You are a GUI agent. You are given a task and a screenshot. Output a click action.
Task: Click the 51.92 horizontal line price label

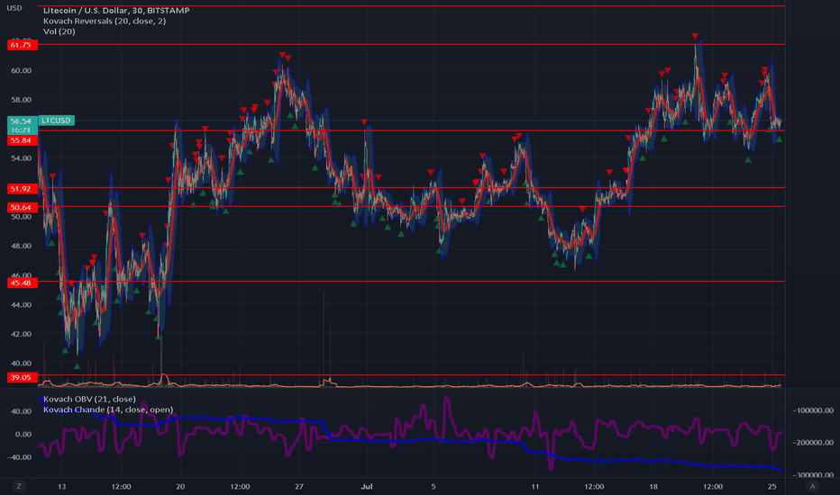[22, 188]
